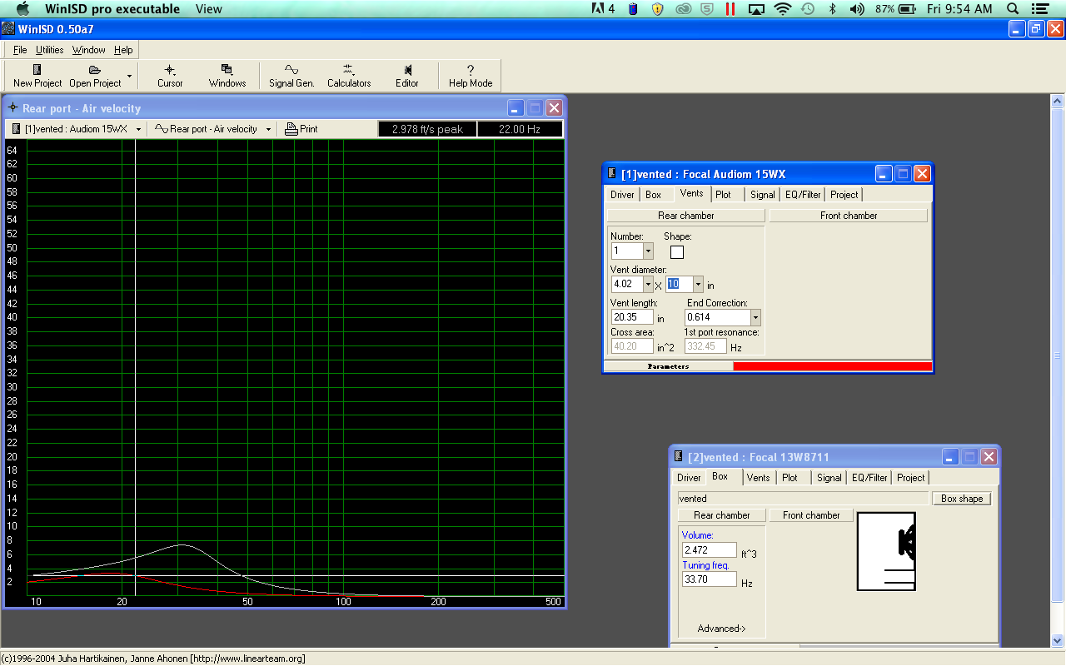
Task: Open Project from the toolbar
Action: pos(95,76)
